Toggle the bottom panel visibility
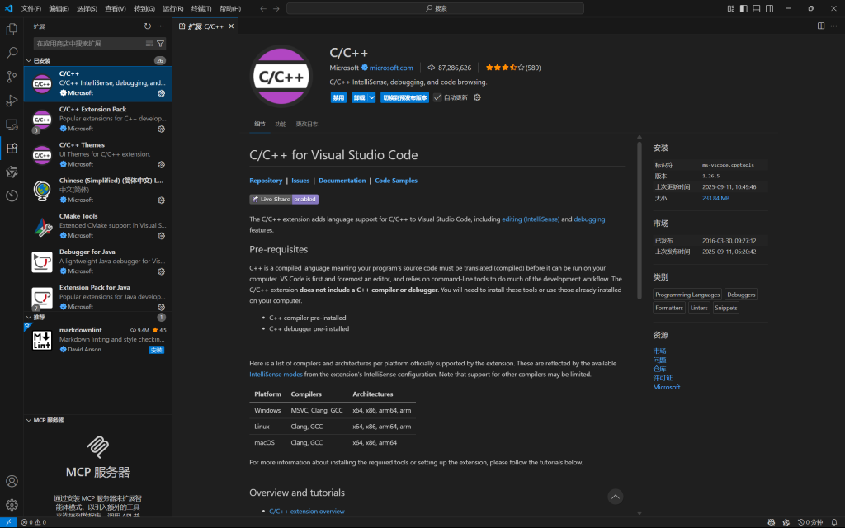Viewport: 845px width, 528px height. click(758, 8)
